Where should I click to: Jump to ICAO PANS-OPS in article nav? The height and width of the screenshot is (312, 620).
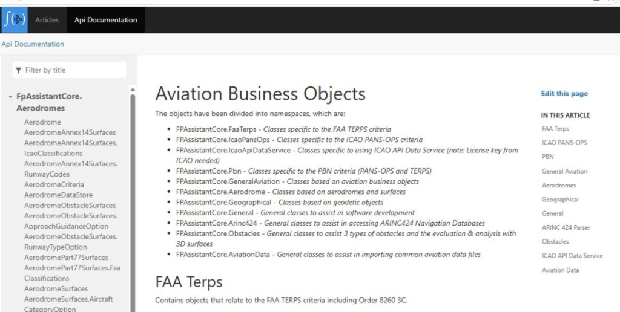pyautogui.click(x=564, y=143)
